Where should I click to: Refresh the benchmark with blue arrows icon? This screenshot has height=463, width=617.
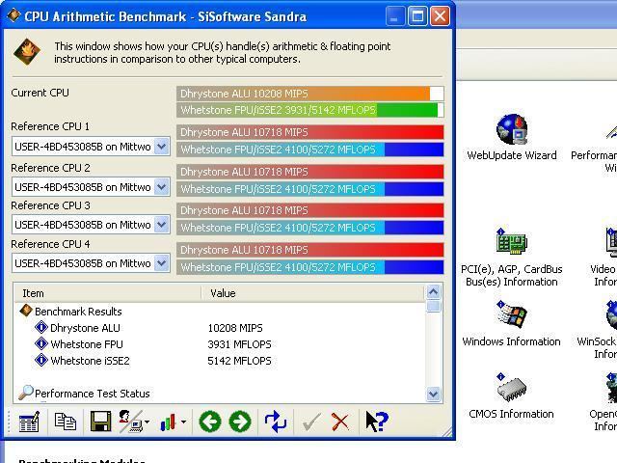[276, 422]
